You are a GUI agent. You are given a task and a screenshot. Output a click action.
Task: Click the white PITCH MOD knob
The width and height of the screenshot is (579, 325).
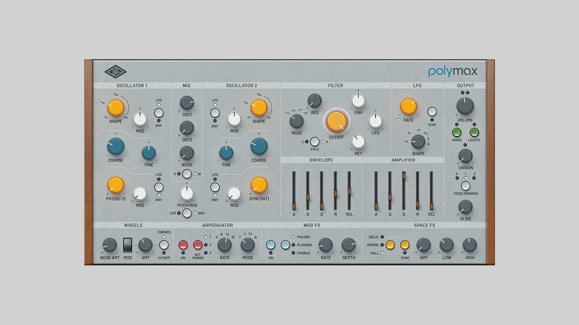(187, 193)
